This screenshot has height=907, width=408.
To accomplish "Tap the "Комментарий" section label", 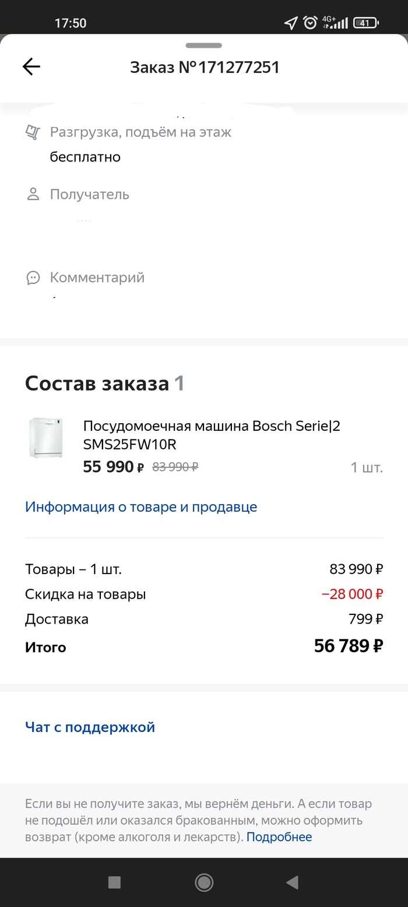I will pyautogui.click(x=97, y=277).
